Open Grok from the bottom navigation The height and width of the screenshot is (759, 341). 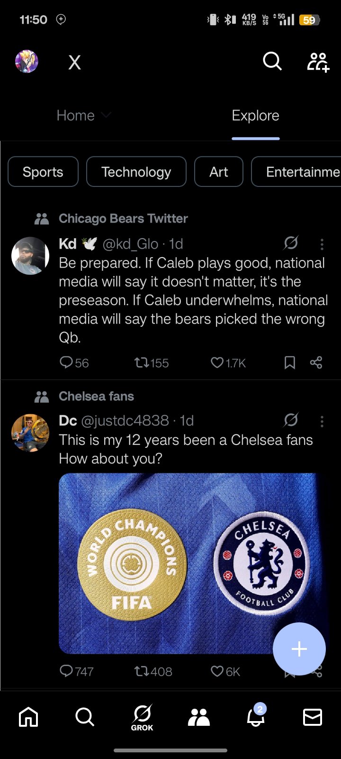pyautogui.click(x=142, y=717)
